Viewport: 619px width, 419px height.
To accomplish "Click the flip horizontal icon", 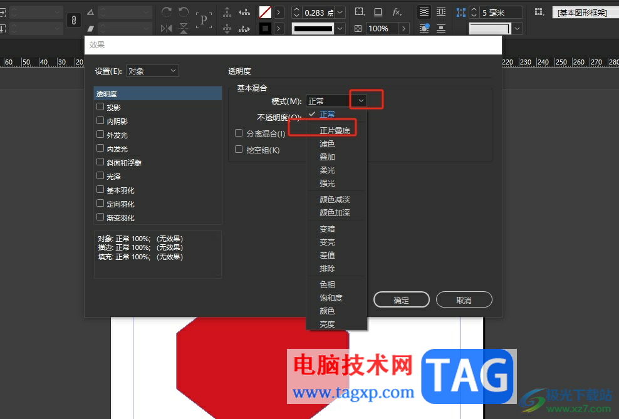I will coord(167,28).
